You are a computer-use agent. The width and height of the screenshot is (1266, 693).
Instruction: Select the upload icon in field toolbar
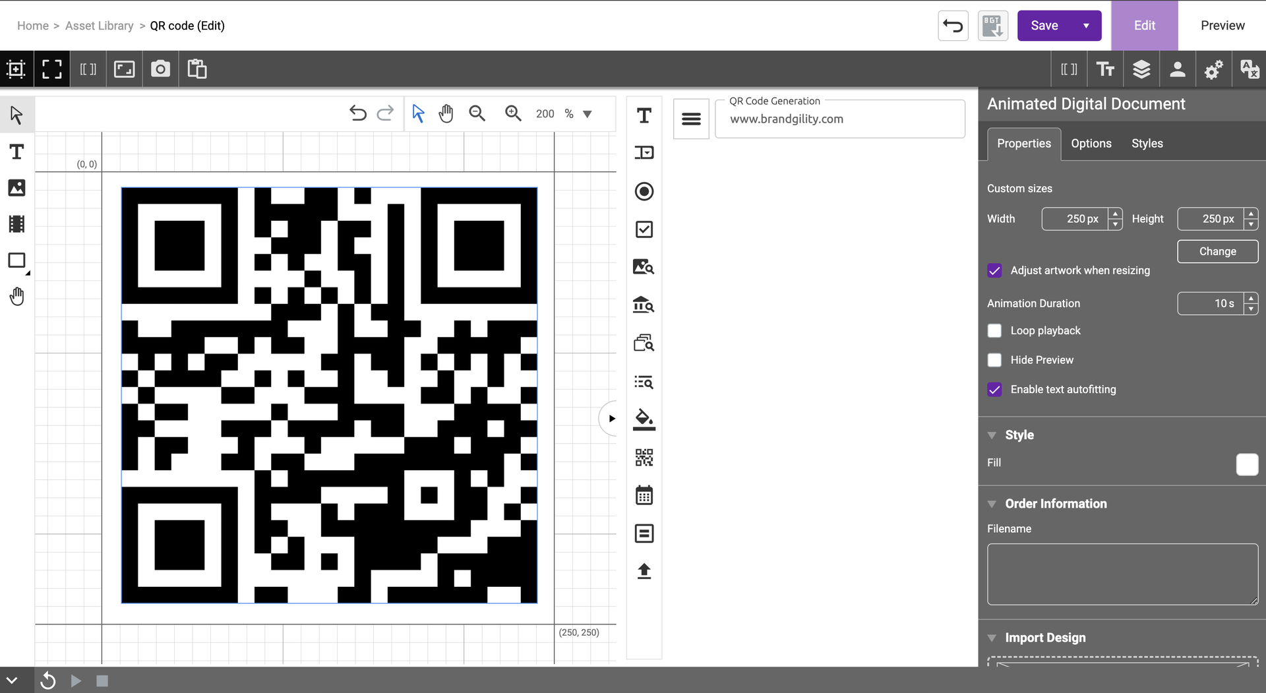tap(644, 571)
